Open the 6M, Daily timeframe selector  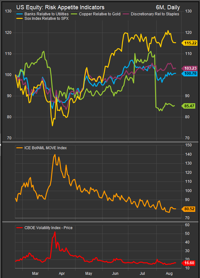click(168, 7)
